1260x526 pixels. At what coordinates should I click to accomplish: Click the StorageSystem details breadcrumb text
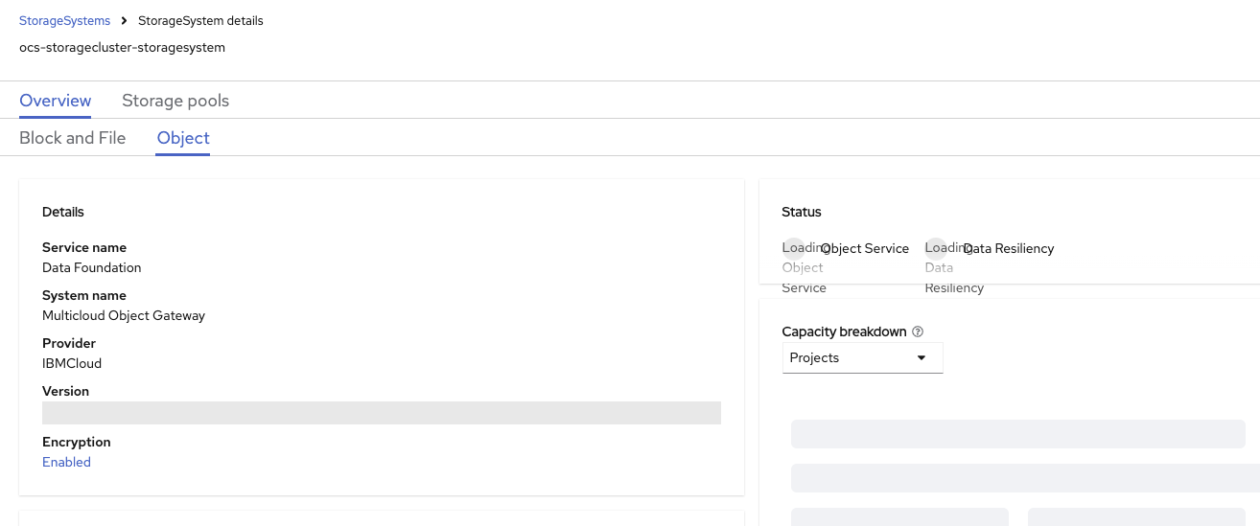tap(200, 20)
